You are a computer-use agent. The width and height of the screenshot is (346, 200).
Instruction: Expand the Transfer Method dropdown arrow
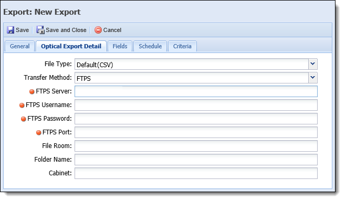point(312,78)
